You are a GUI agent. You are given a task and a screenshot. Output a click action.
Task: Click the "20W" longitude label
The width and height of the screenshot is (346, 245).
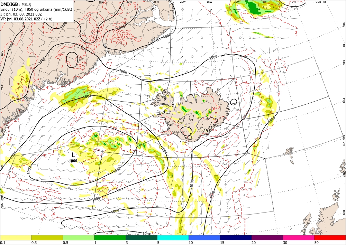coord(183,2)
